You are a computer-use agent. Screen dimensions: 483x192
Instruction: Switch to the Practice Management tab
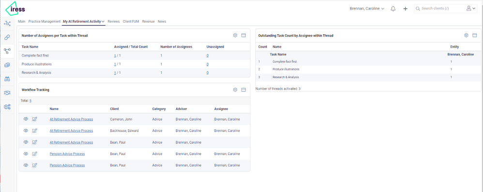tap(45, 22)
